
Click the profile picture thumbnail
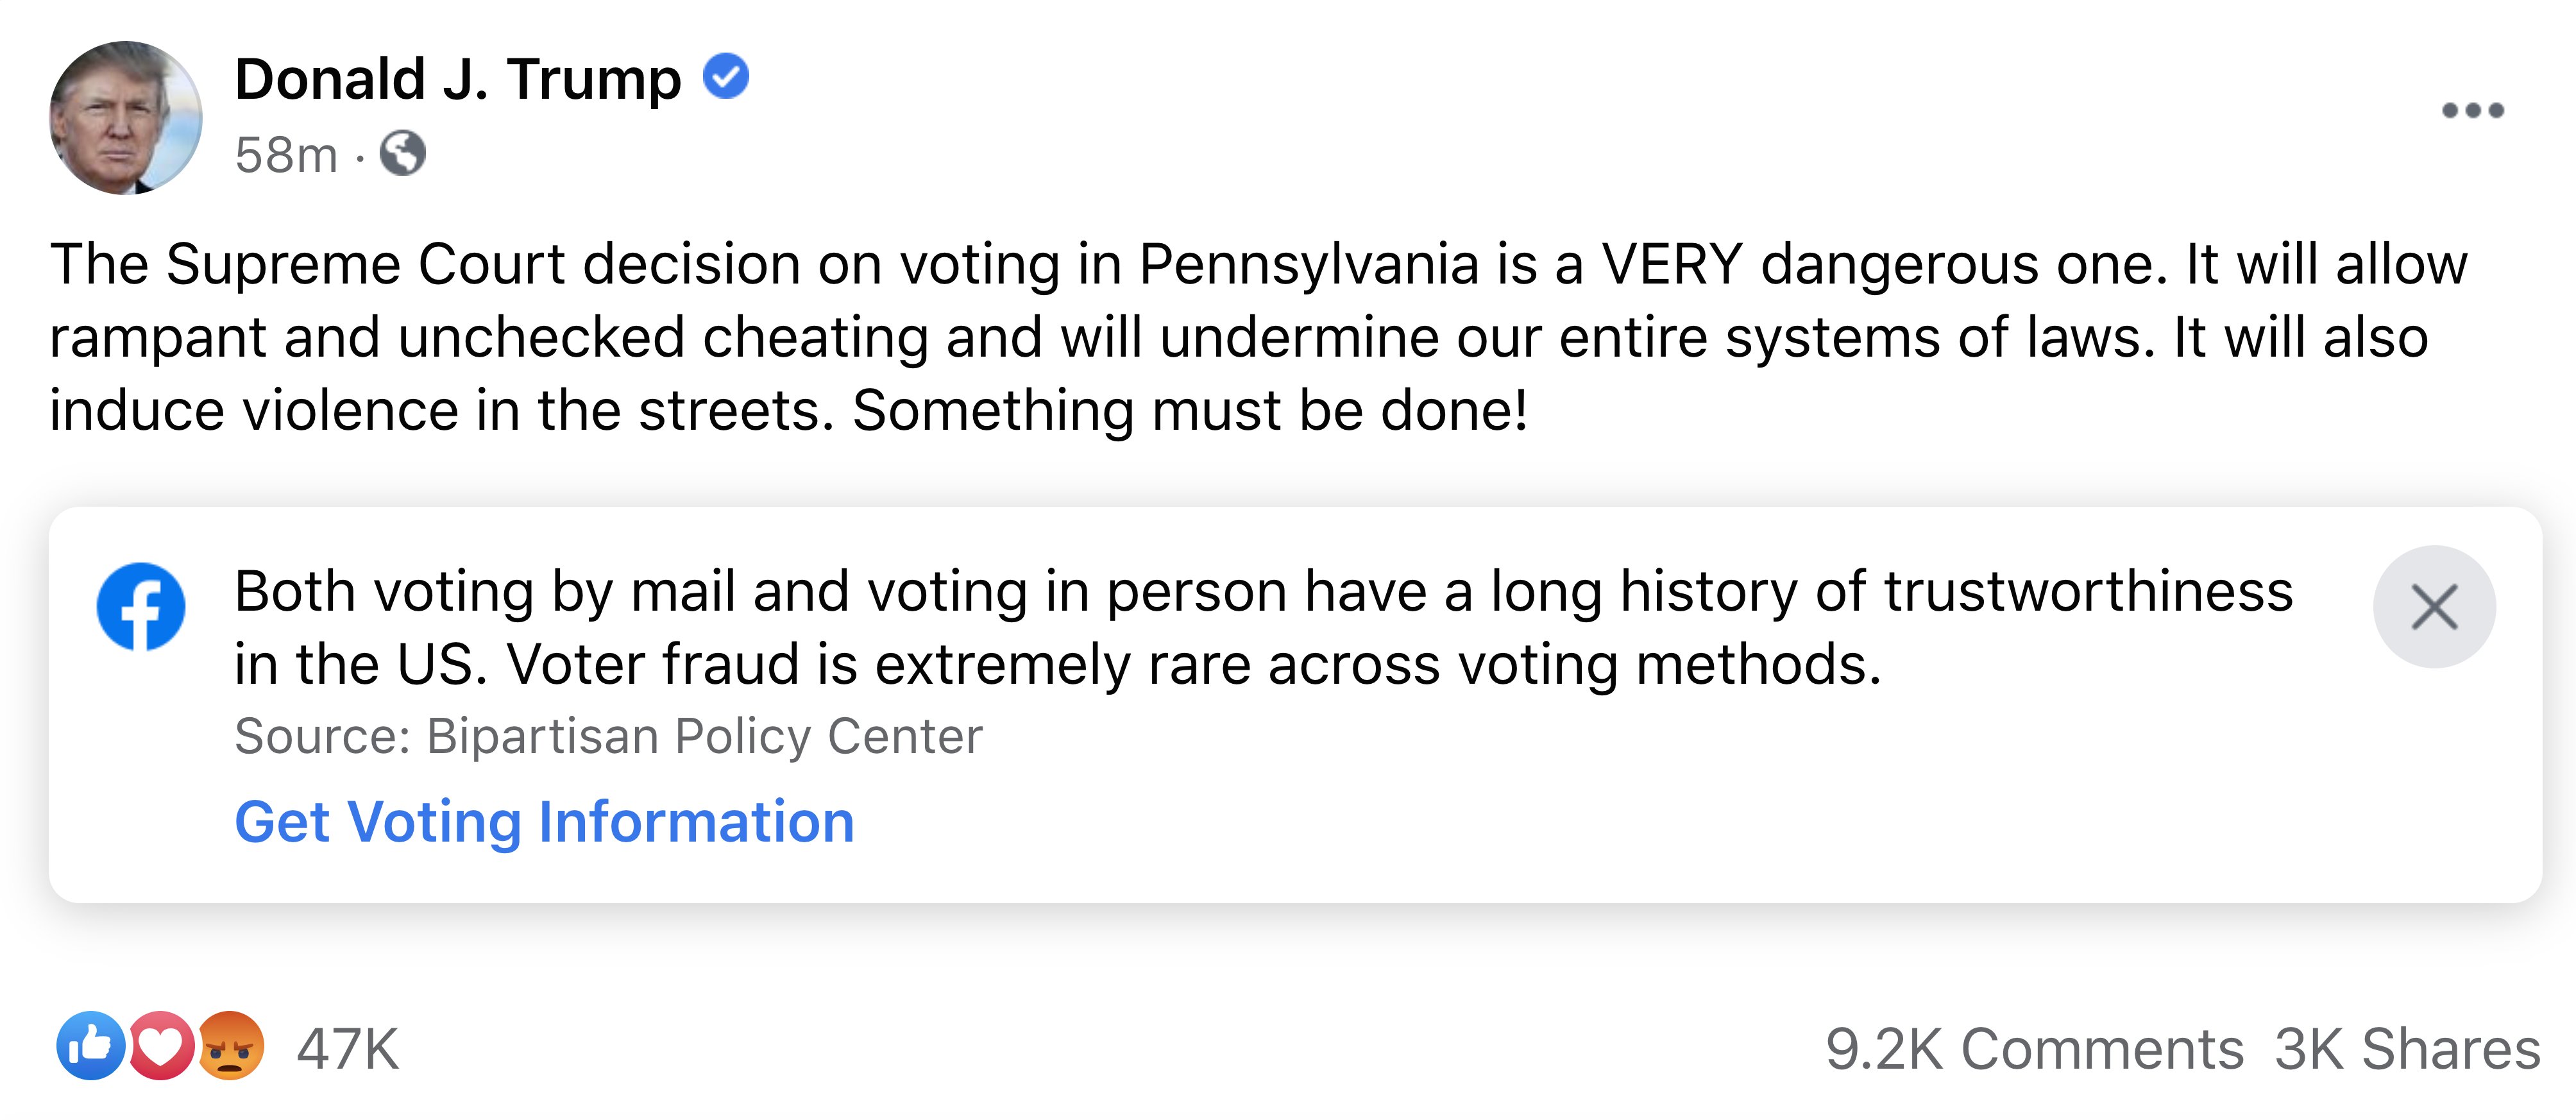point(126,118)
